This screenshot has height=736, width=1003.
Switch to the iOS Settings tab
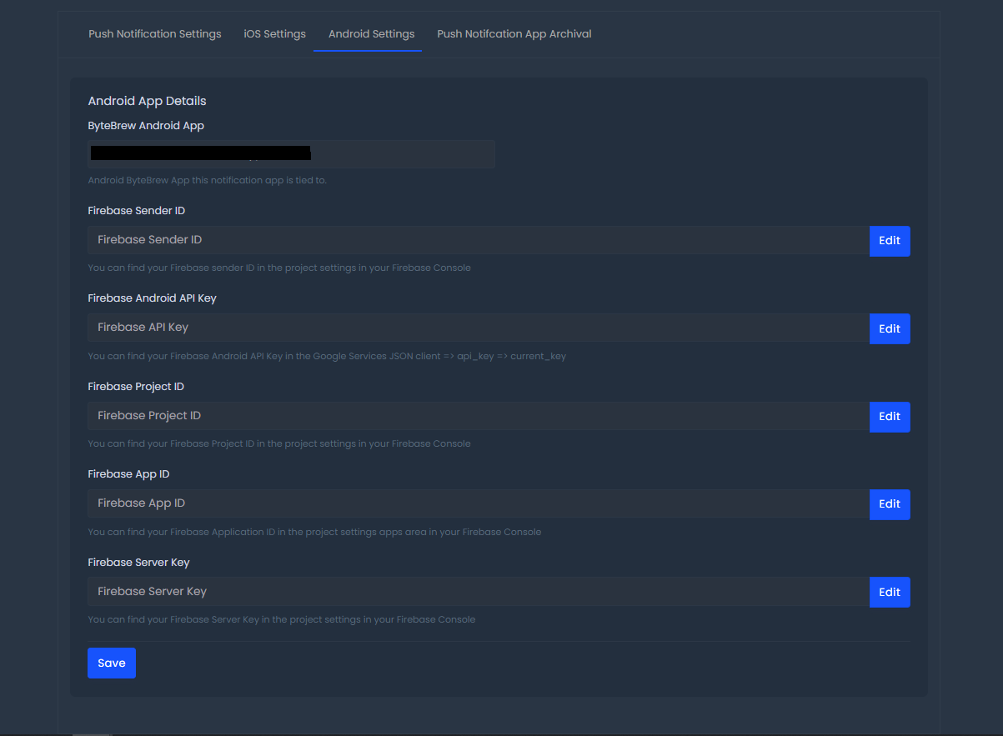(274, 34)
